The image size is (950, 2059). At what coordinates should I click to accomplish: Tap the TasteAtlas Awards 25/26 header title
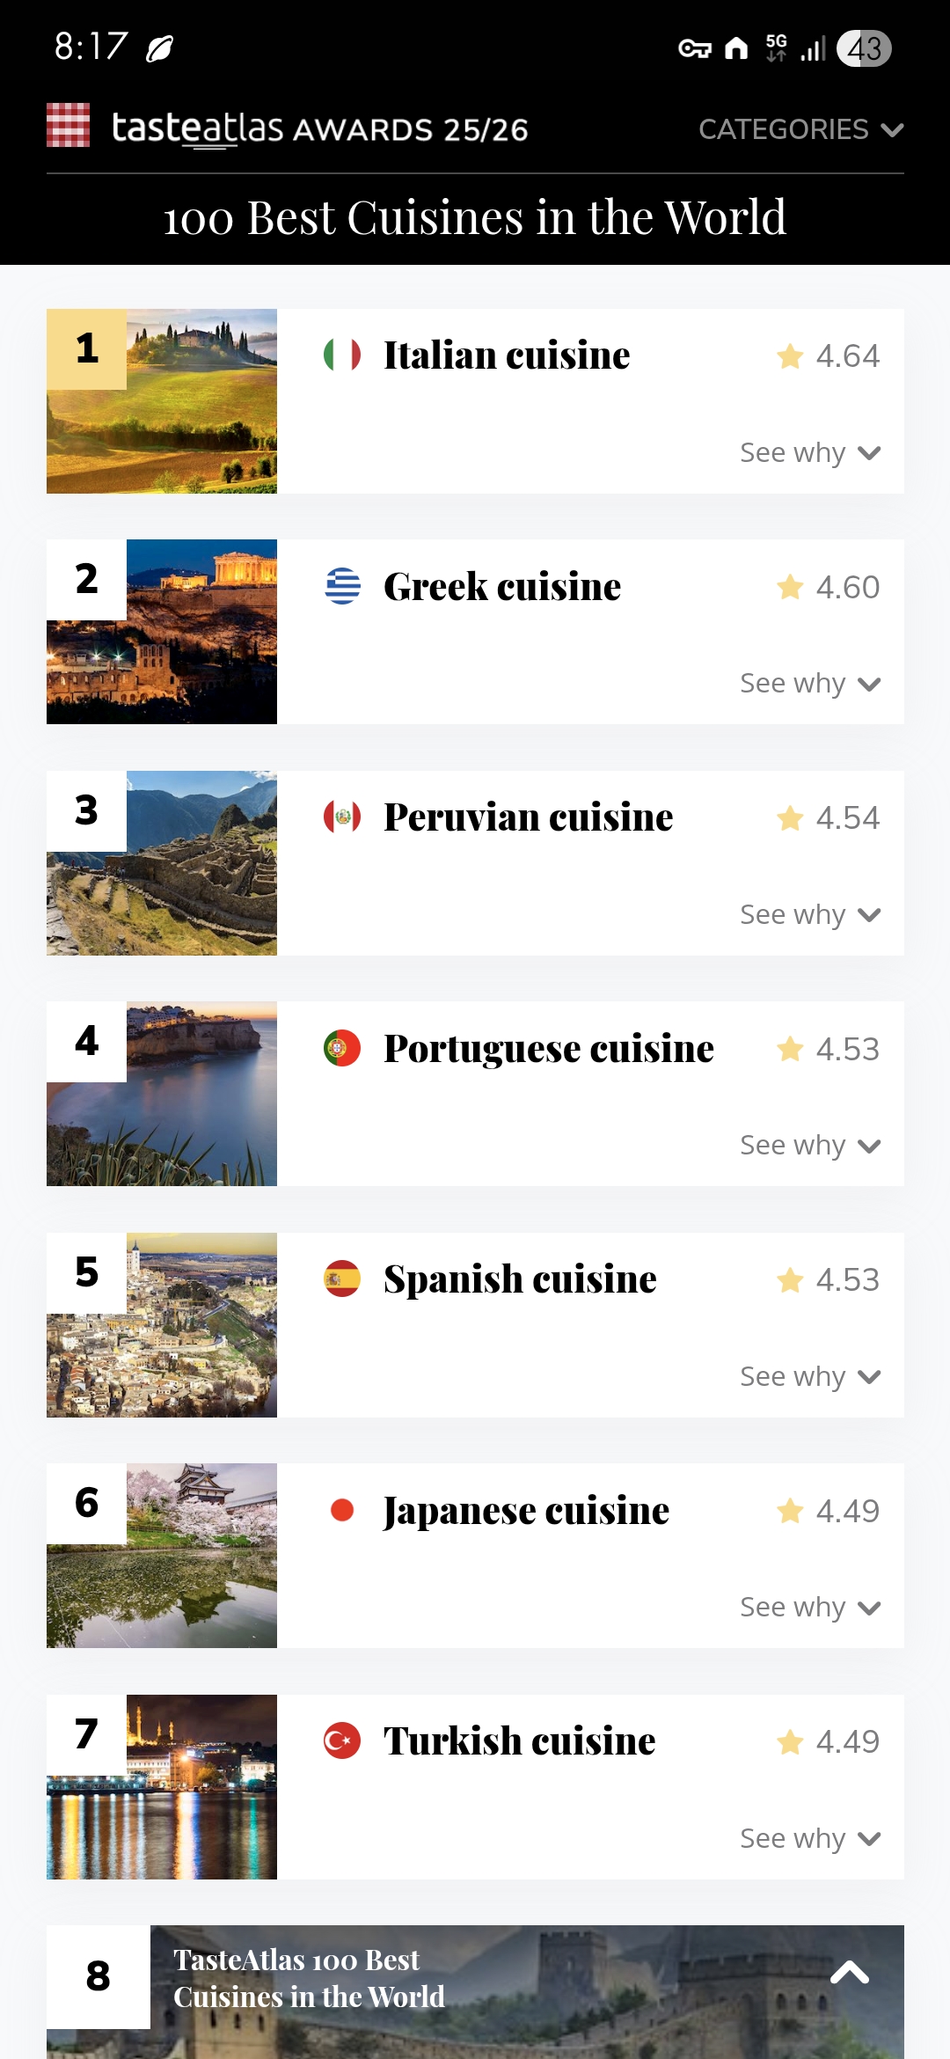pos(320,129)
